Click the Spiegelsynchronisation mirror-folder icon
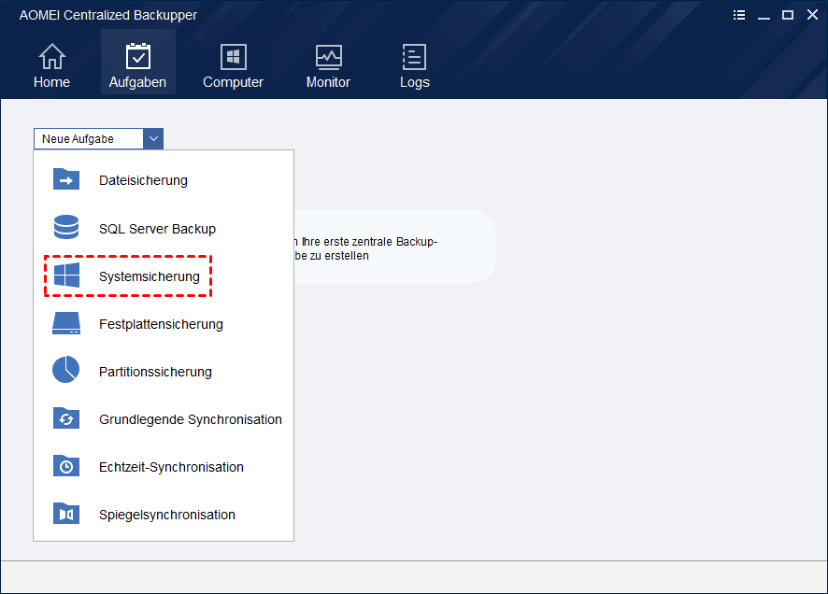 66,514
